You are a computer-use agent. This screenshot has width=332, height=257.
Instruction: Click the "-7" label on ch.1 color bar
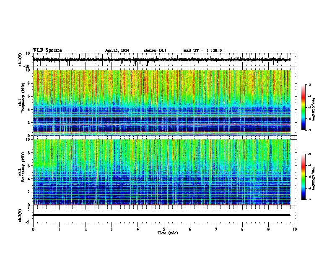click(309, 130)
